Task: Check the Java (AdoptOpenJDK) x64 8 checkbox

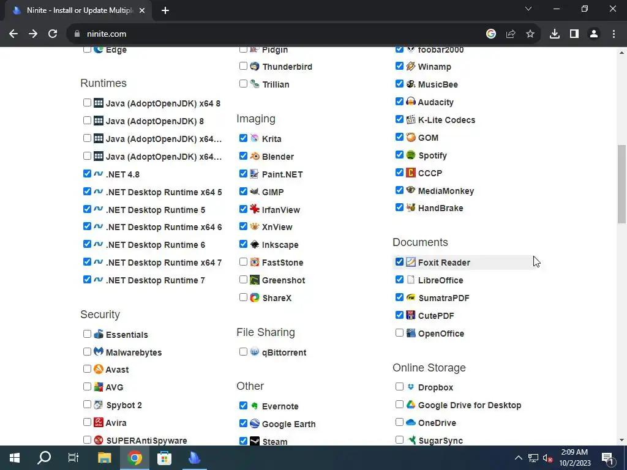Action: pos(87,103)
